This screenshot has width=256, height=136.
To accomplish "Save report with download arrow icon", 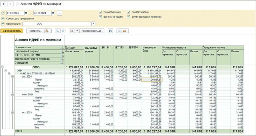I will coord(119,31).
